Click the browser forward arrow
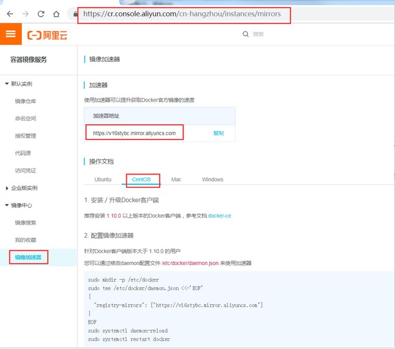 [x=26, y=14]
